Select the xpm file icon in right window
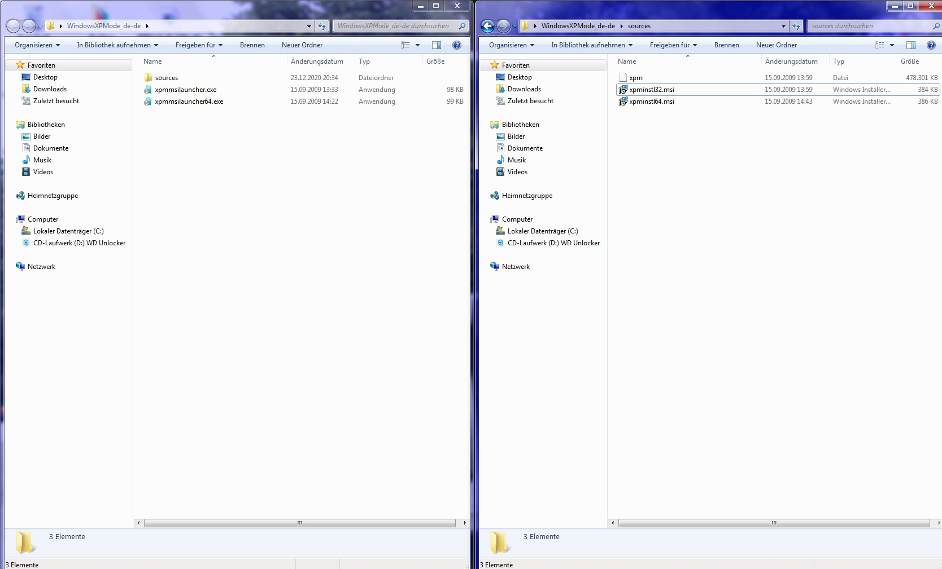942x569 pixels. 623,77
